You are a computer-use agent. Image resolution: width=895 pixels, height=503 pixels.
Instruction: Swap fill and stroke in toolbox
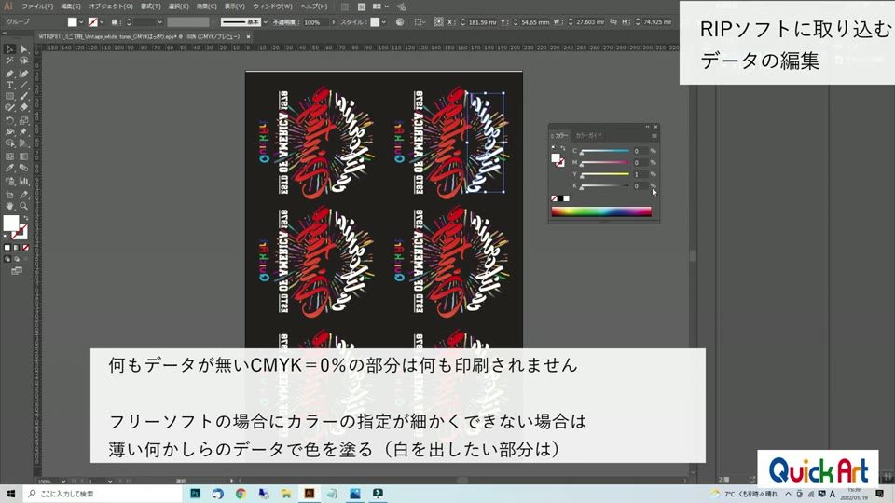(26, 218)
